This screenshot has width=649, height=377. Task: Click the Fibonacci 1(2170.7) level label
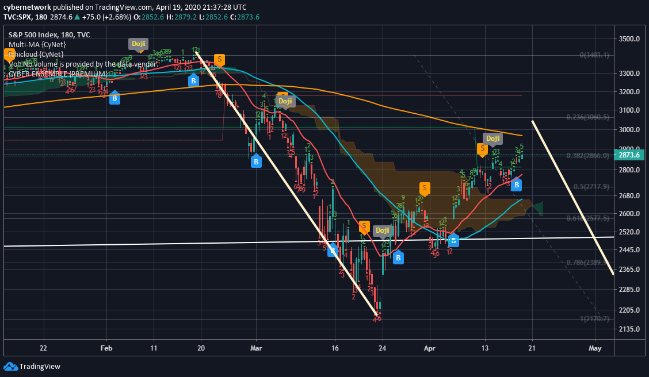click(x=594, y=319)
